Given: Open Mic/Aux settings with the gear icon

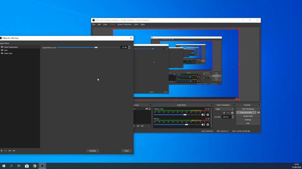Looking at the screenshot, I should point(208,124).
